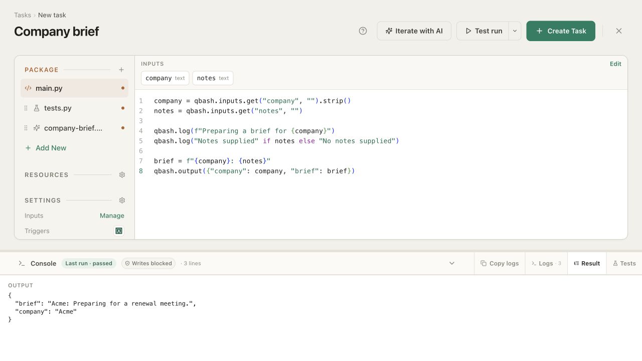
Task: Add a package file with the plus icon
Action: coord(121,70)
